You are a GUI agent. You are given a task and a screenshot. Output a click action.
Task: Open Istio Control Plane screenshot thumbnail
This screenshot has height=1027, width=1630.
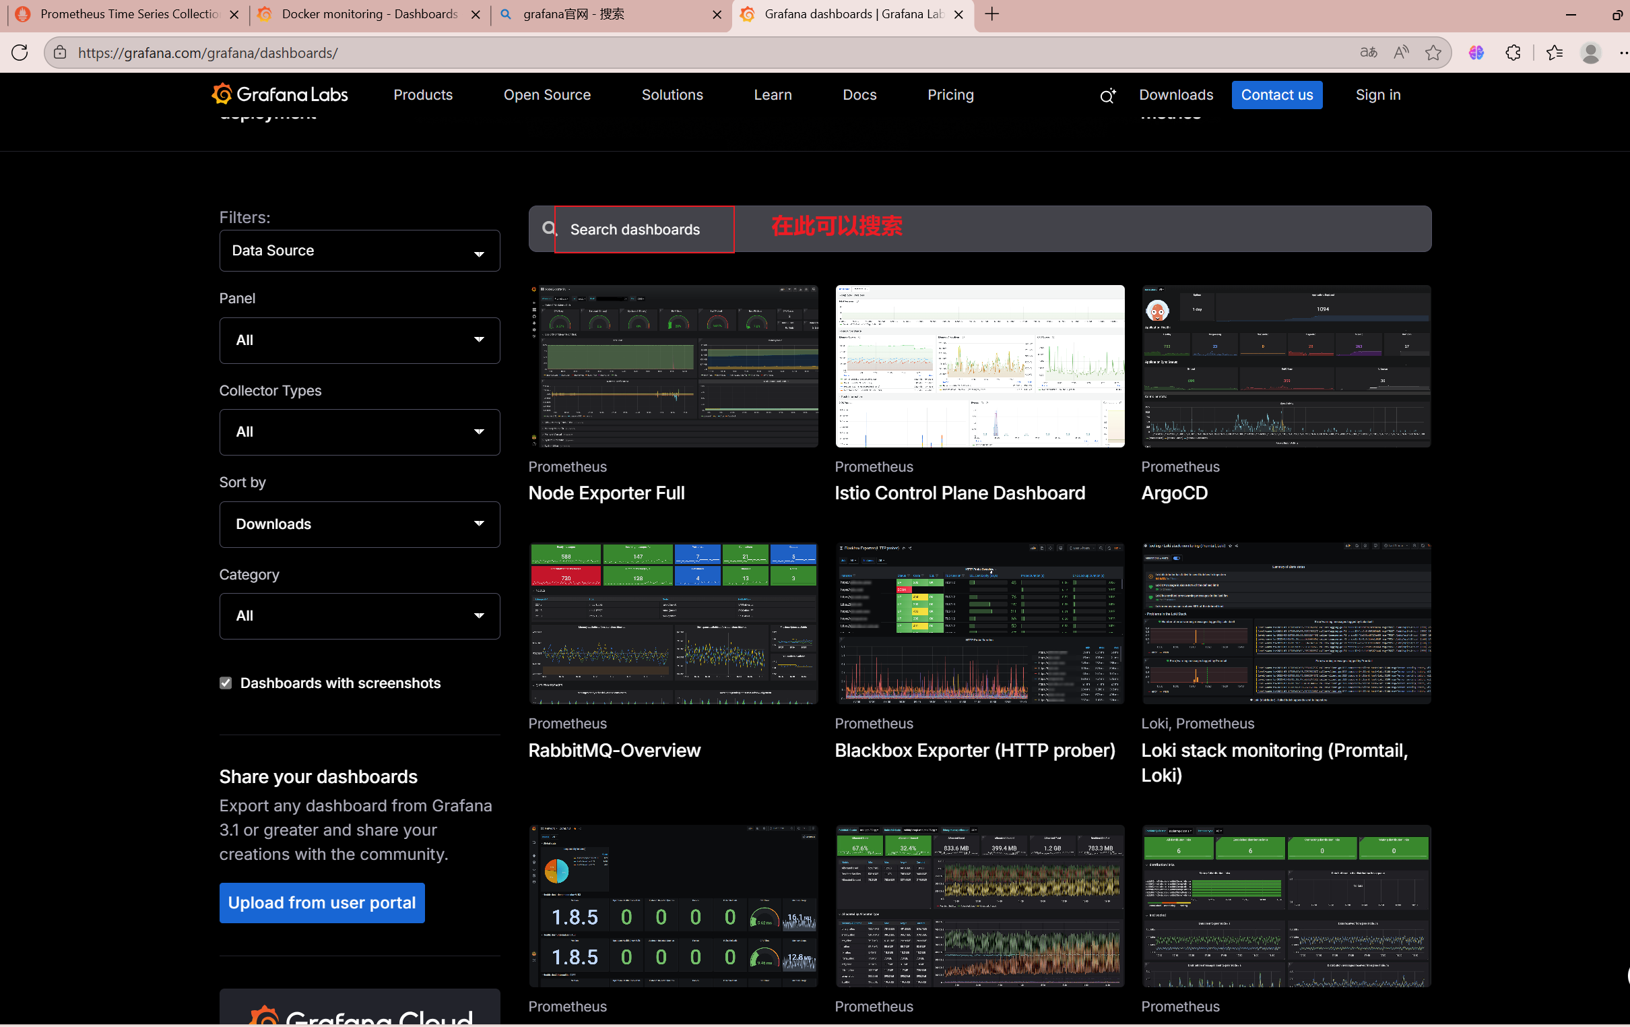pos(979,366)
